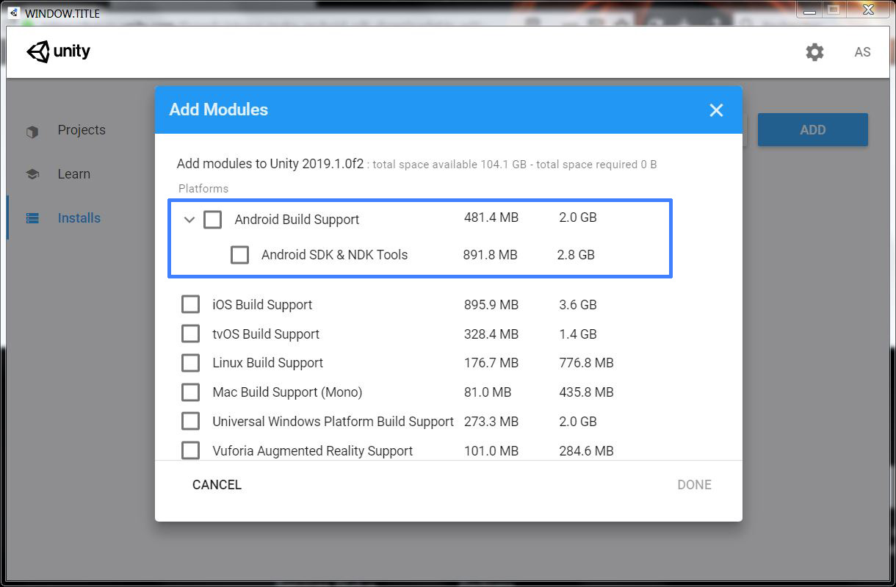Click the 895.9 MB download size value
The width and height of the screenshot is (896, 587).
click(491, 305)
